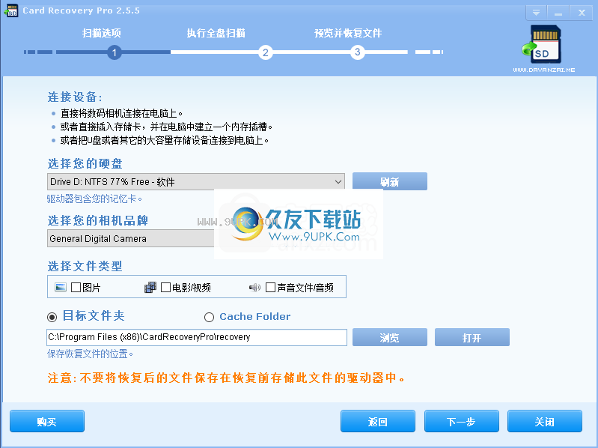Screen dimensions: 598x448
Task: Open the General Digital Camera brand dropdown
Action: click(x=131, y=238)
